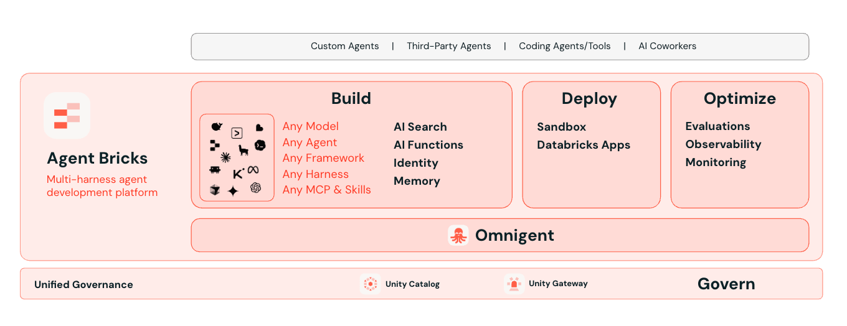Click the OpenAI knot logo icon
Screen dimensions: 847x326
tap(255, 187)
